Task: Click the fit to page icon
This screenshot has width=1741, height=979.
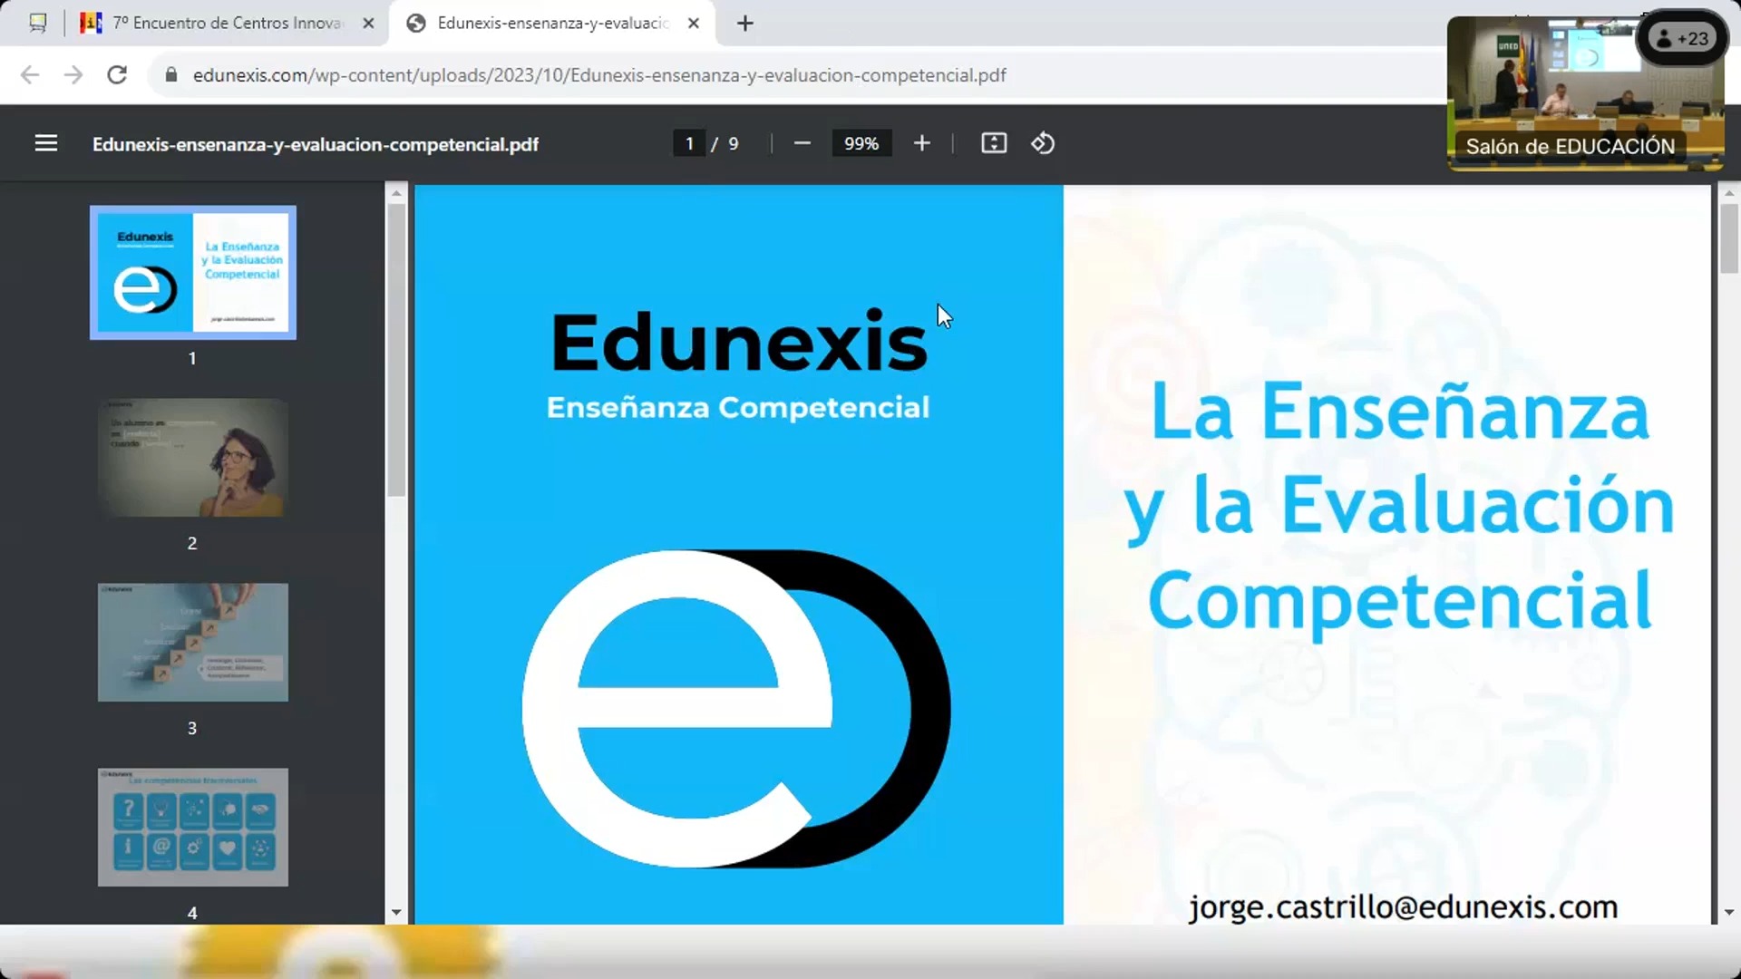Action: click(994, 143)
